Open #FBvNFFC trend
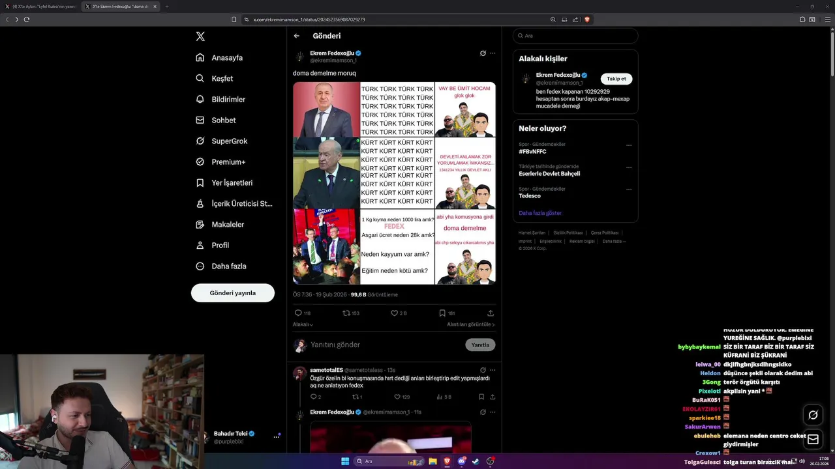The width and height of the screenshot is (835, 469). click(x=532, y=151)
